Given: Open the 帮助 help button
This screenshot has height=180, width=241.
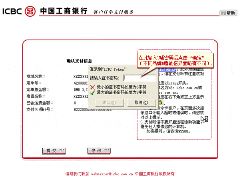Looking at the screenshot, I should [228, 13].
